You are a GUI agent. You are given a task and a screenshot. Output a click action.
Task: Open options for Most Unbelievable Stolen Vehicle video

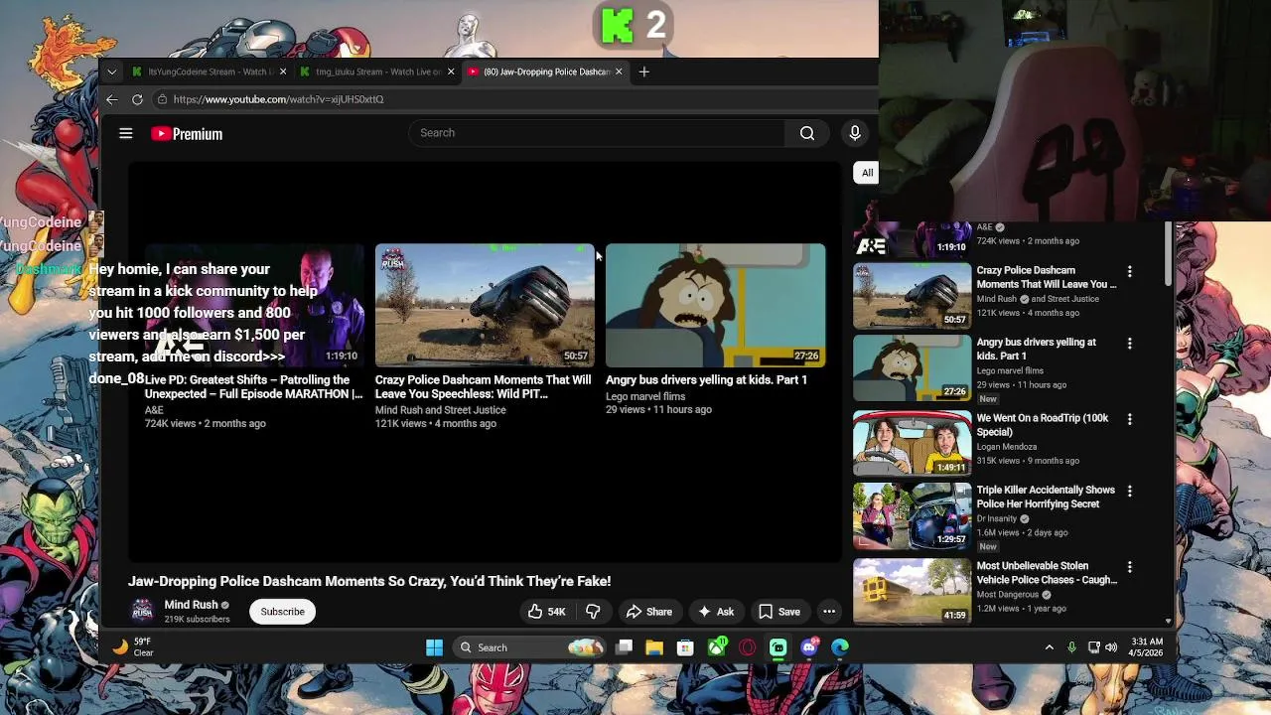click(x=1129, y=567)
